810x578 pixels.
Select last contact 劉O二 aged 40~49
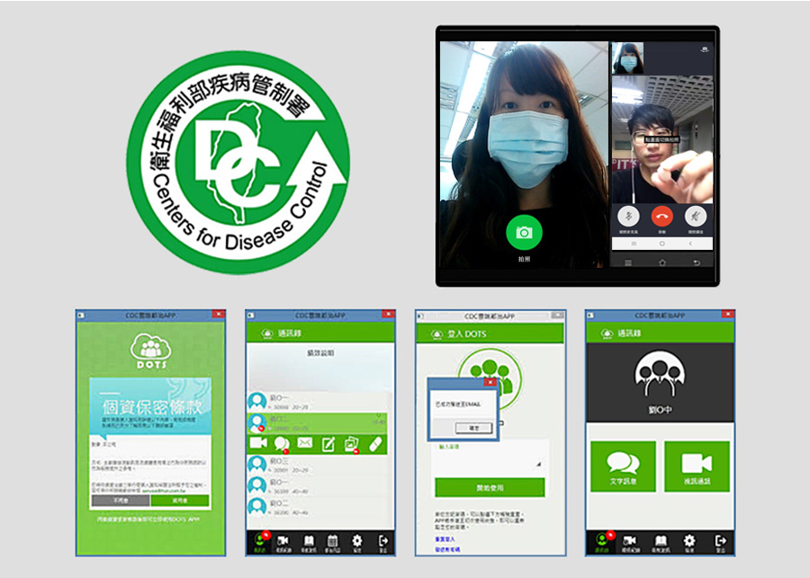coord(318,507)
